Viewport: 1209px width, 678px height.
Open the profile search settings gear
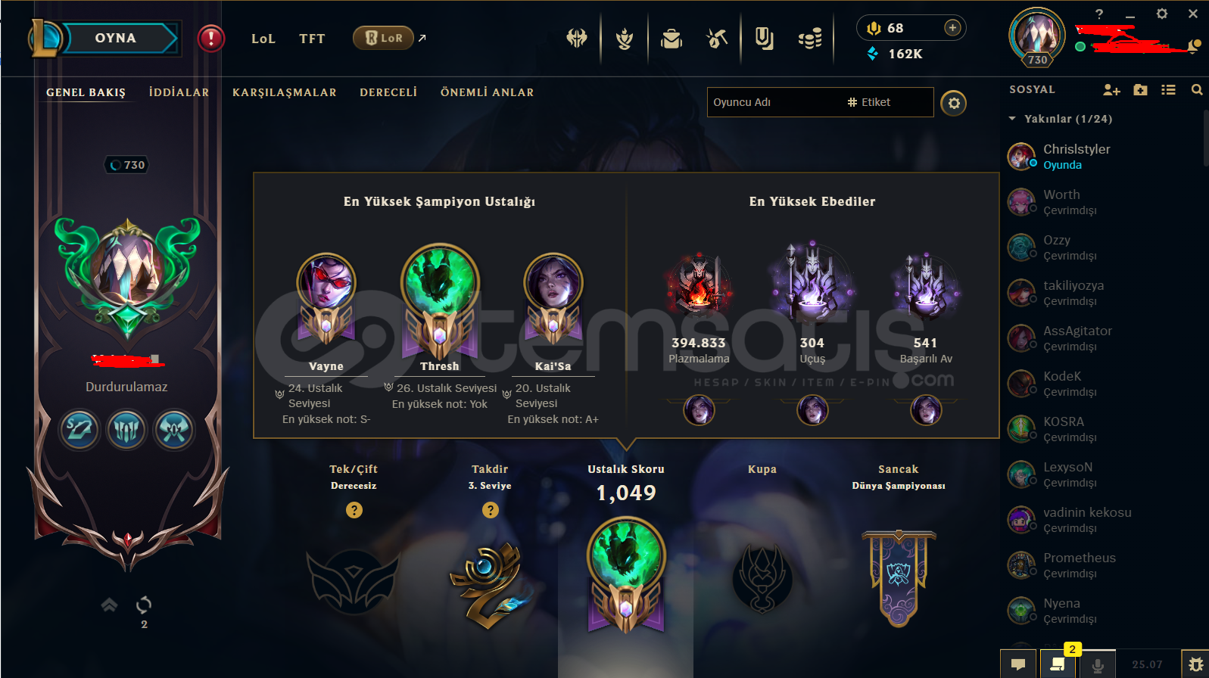954,103
